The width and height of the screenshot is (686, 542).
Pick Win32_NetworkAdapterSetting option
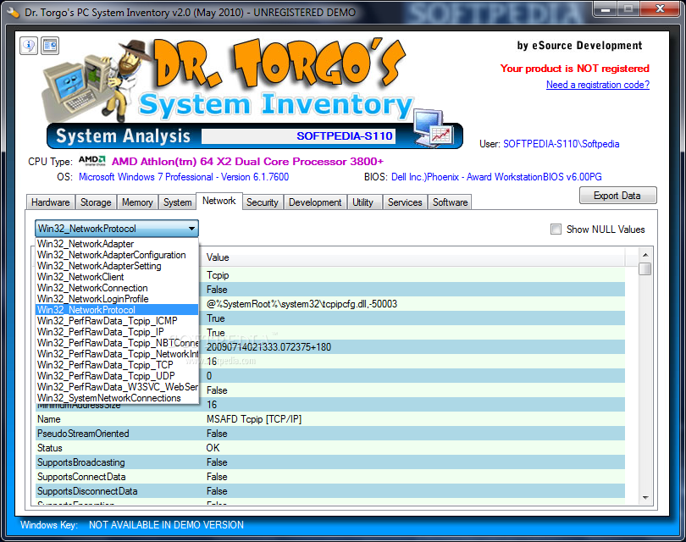coord(116,266)
